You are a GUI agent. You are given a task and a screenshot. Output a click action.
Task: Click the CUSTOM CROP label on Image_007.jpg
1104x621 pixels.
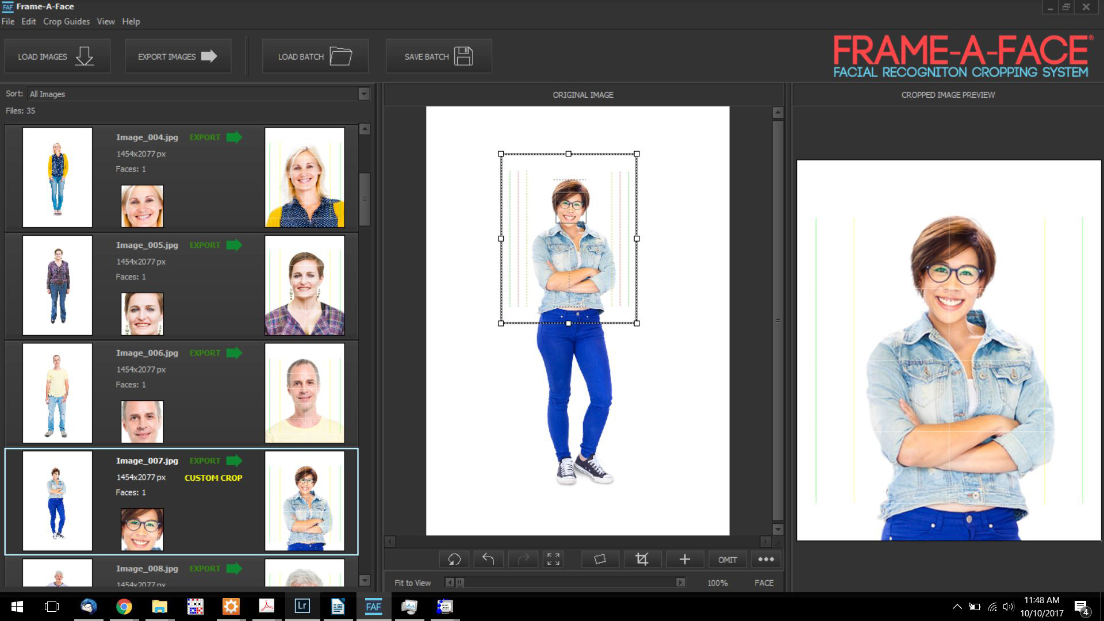[x=213, y=478]
